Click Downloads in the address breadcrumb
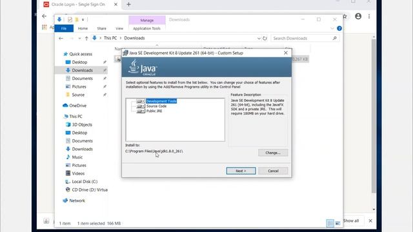413x232 pixels. pyautogui.click(x=134, y=38)
